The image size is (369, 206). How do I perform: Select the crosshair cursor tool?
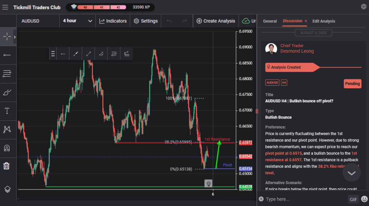(x=7, y=37)
